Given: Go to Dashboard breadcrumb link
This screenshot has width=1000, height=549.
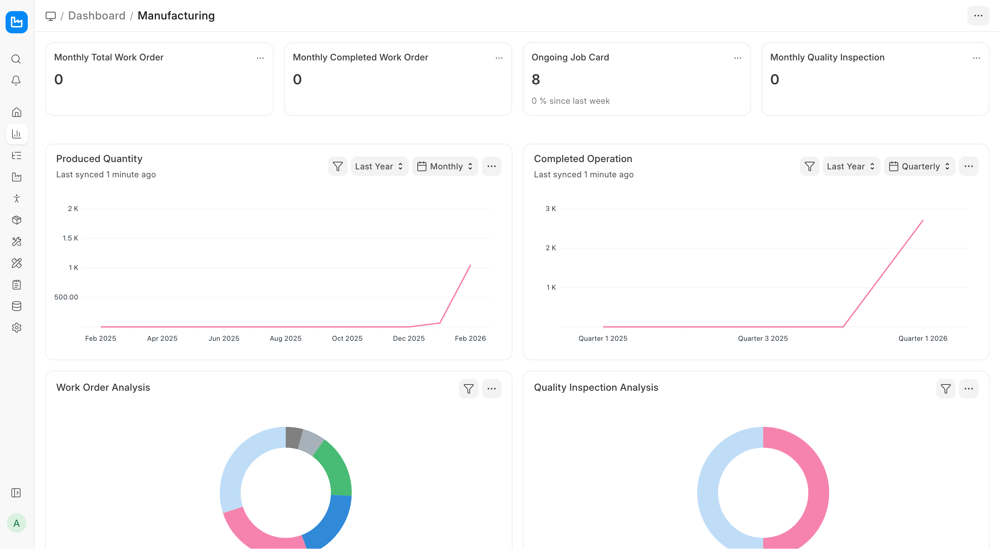Looking at the screenshot, I should tap(97, 16).
